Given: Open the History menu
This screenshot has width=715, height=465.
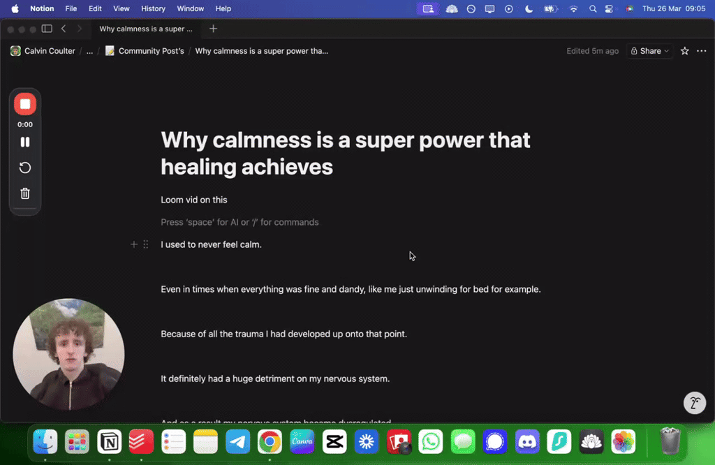Looking at the screenshot, I should [x=153, y=8].
